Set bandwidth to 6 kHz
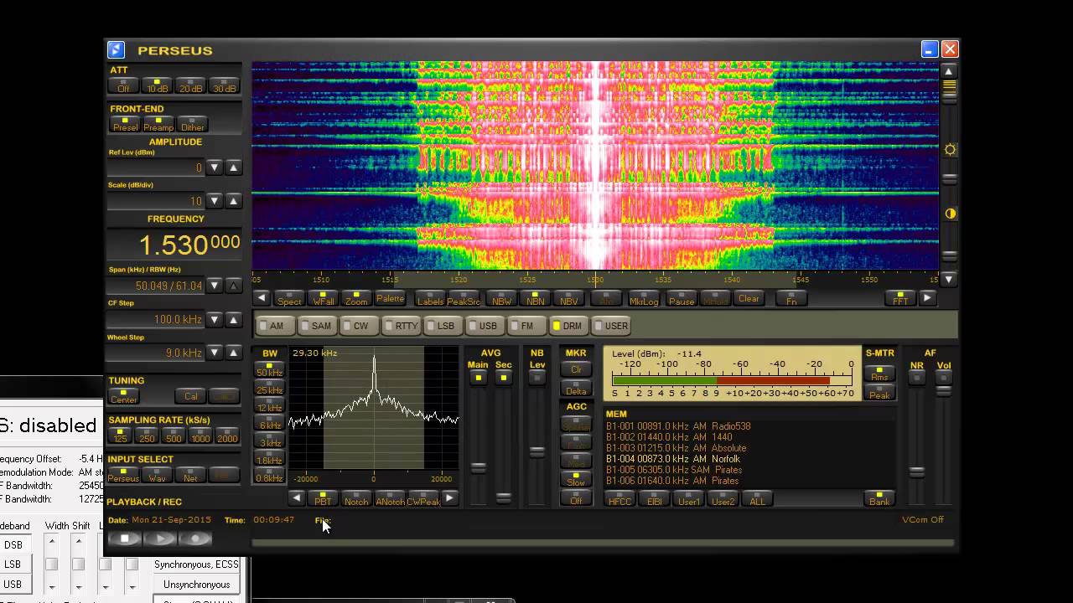 270,425
